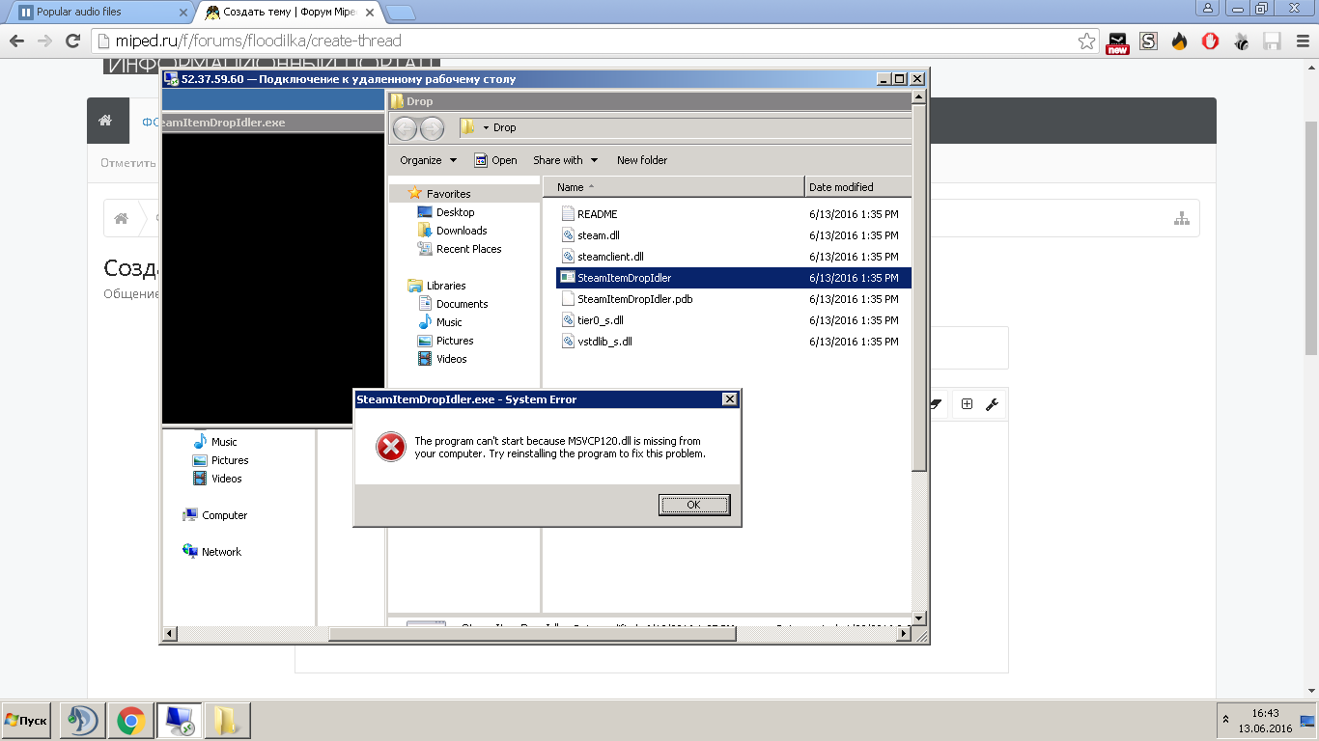
Task: Click breadcrumb home icon on forum
Action: tap(121, 219)
